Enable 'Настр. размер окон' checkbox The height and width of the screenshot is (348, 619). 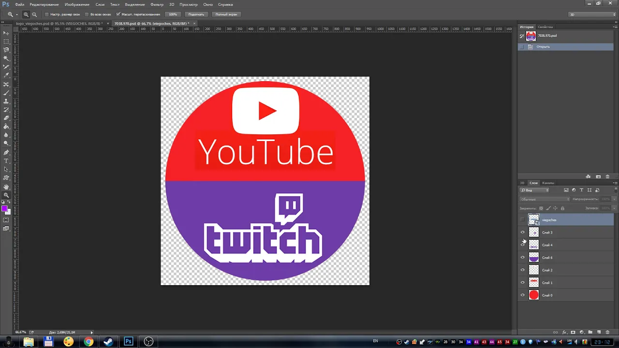46,14
